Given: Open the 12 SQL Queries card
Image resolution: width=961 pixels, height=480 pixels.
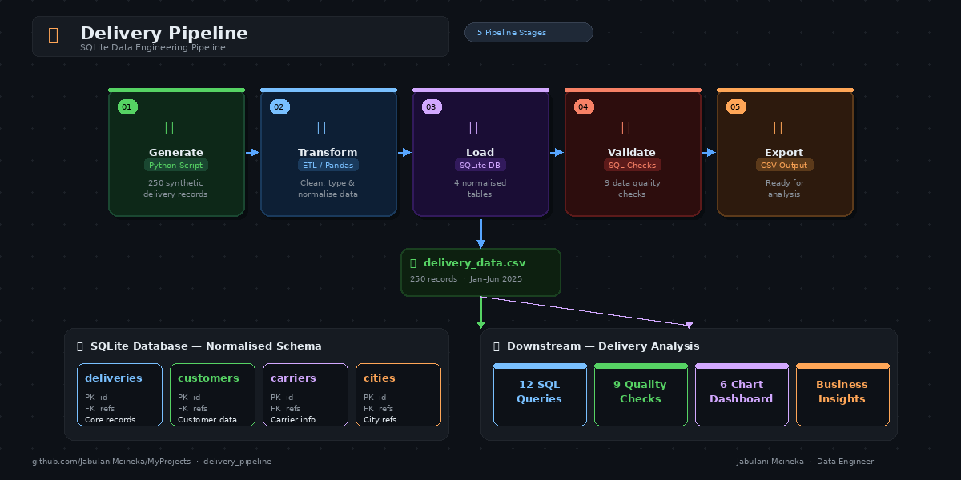Looking at the screenshot, I should click(x=540, y=394).
